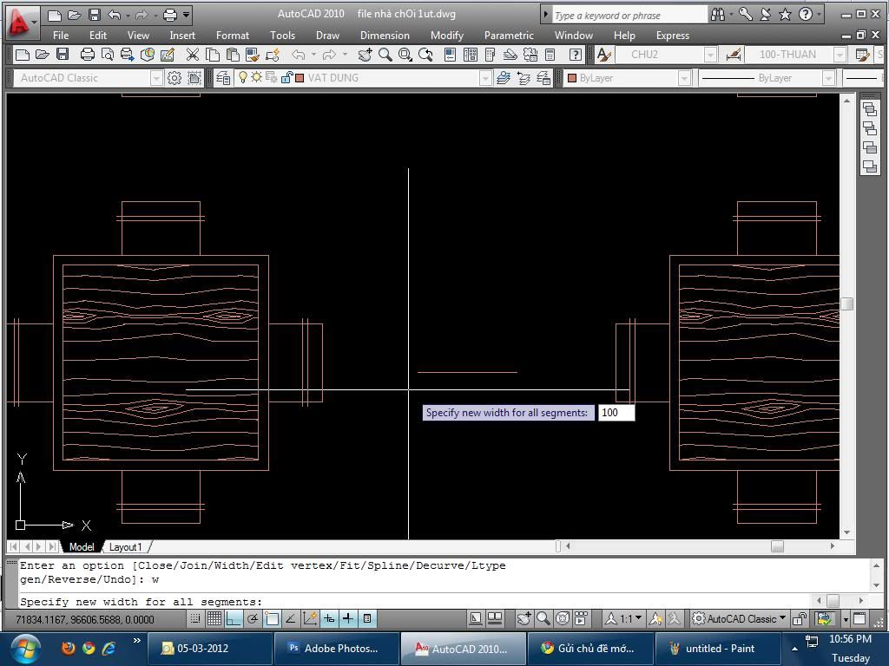Toggle Dynamic Input in status bar

(329, 619)
